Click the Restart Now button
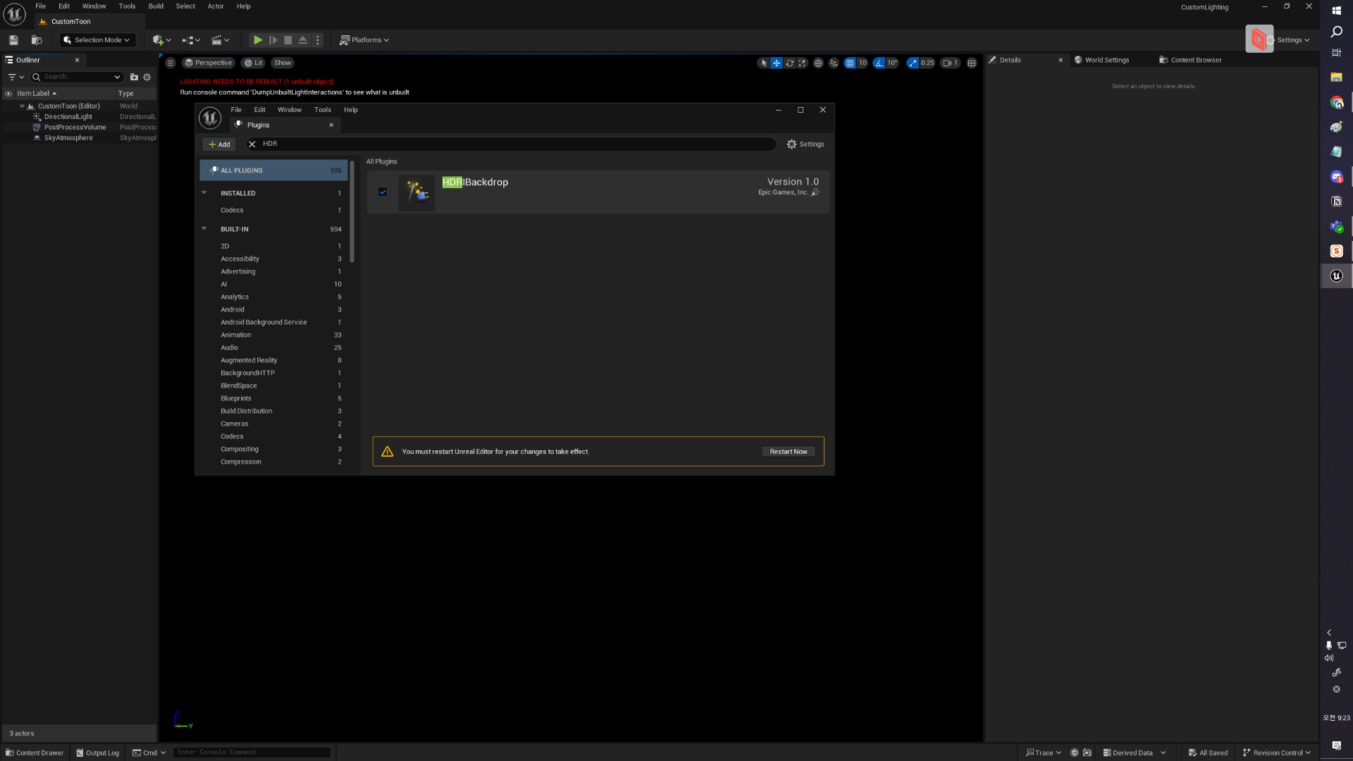 pos(788,452)
